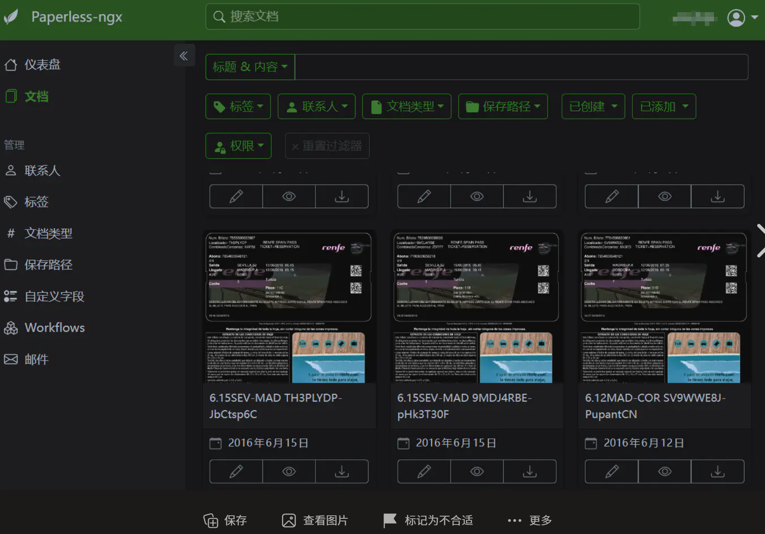Image resolution: width=765 pixels, height=534 pixels.
Task: Click the 重置过滤器 reset filters button
Action: coord(327,146)
